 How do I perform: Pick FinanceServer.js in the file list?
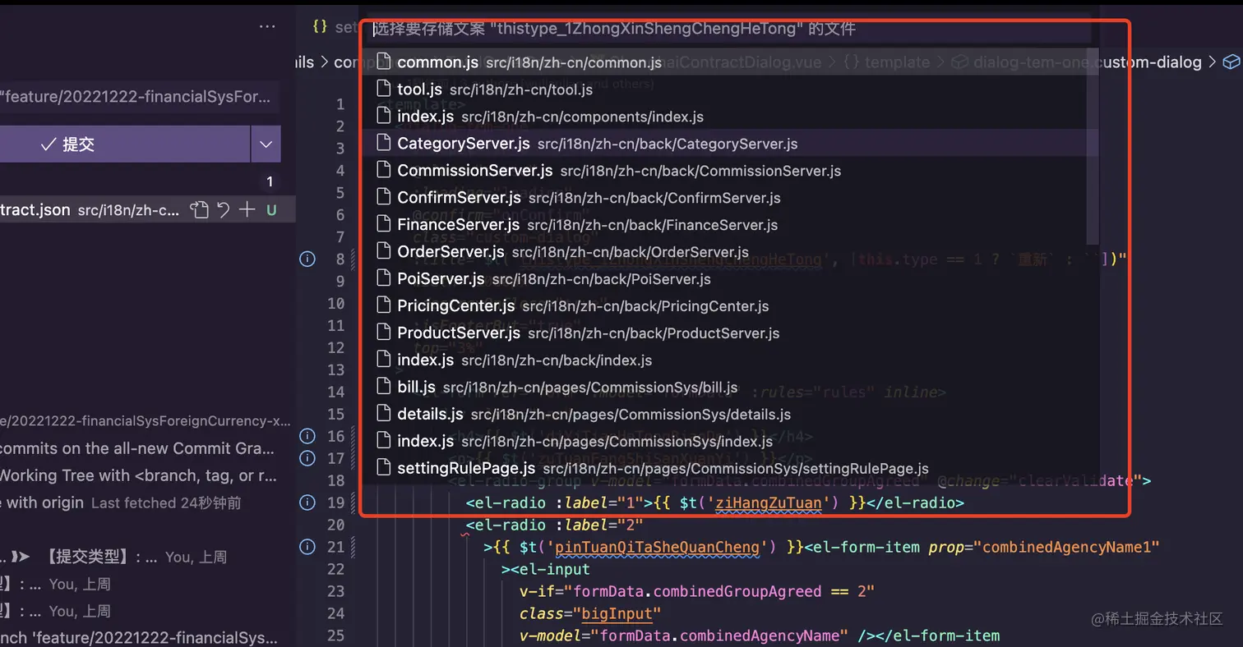pos(730,225)
